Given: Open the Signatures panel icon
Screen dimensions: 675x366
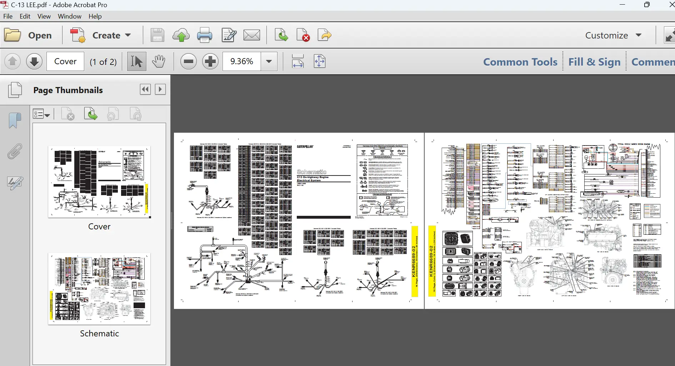Looking at the screenshot, I should click(x=15, y=183).
